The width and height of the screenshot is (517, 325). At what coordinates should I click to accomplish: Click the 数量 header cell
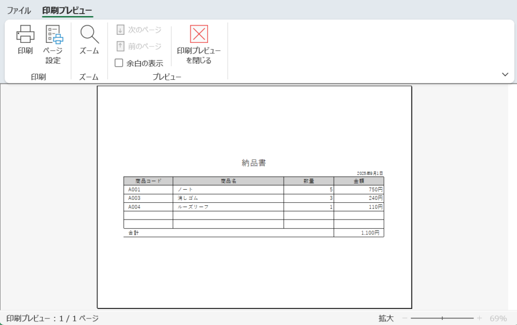tap(308, 181)
